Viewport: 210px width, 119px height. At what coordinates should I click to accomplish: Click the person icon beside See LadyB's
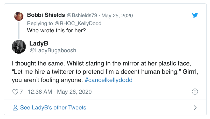(15, 108)
